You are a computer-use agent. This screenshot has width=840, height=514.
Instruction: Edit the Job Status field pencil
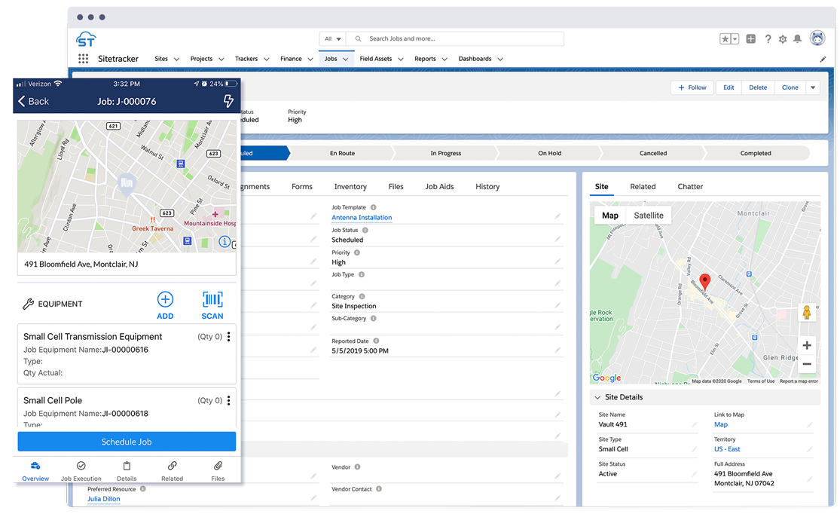[x=557, y=239]
